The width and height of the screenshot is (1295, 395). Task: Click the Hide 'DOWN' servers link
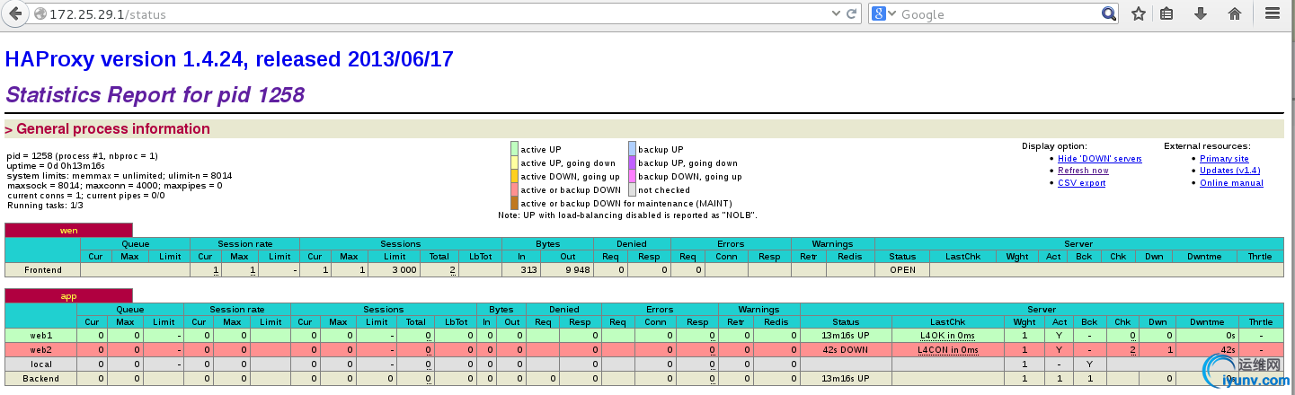pos(1099,159)
